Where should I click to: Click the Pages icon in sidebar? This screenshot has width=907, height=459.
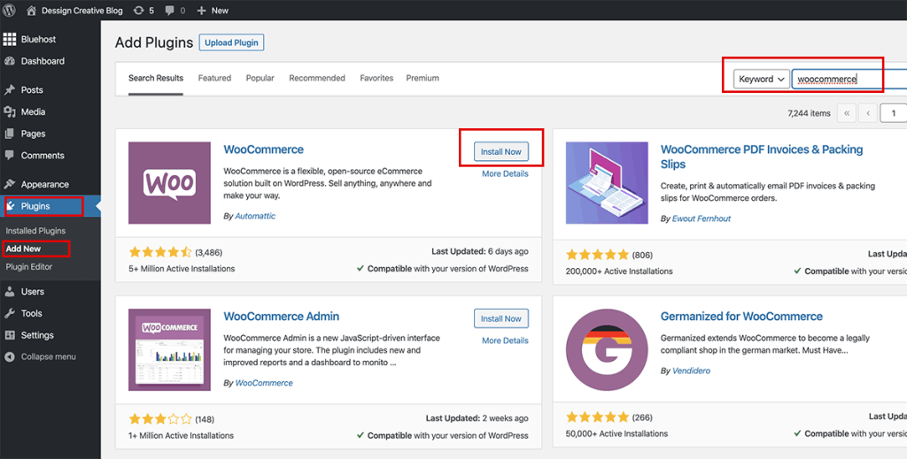click(x=9, y=134)
